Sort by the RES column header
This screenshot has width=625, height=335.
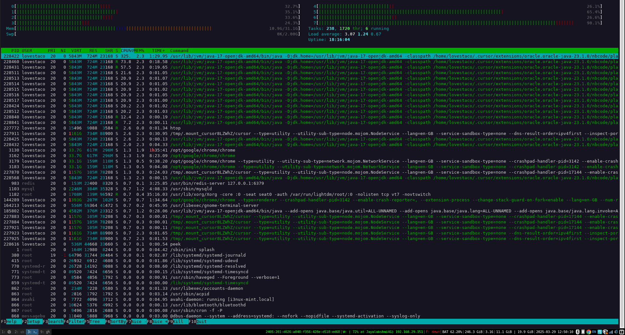click(x=93, y=51)
